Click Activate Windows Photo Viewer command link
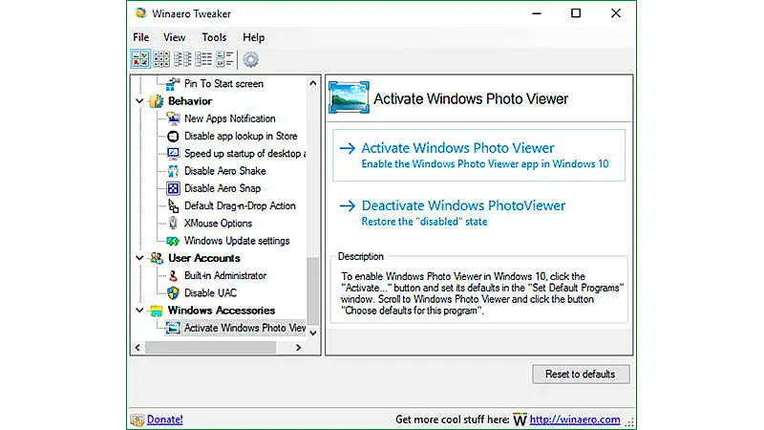764x430 pixels. click(479, 156)
